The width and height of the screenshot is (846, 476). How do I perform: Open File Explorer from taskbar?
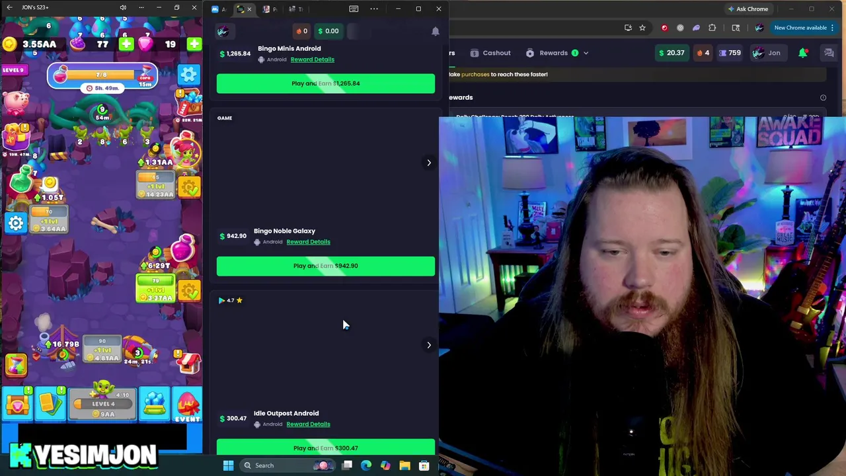pyautogui.click(x=404, y=465)
